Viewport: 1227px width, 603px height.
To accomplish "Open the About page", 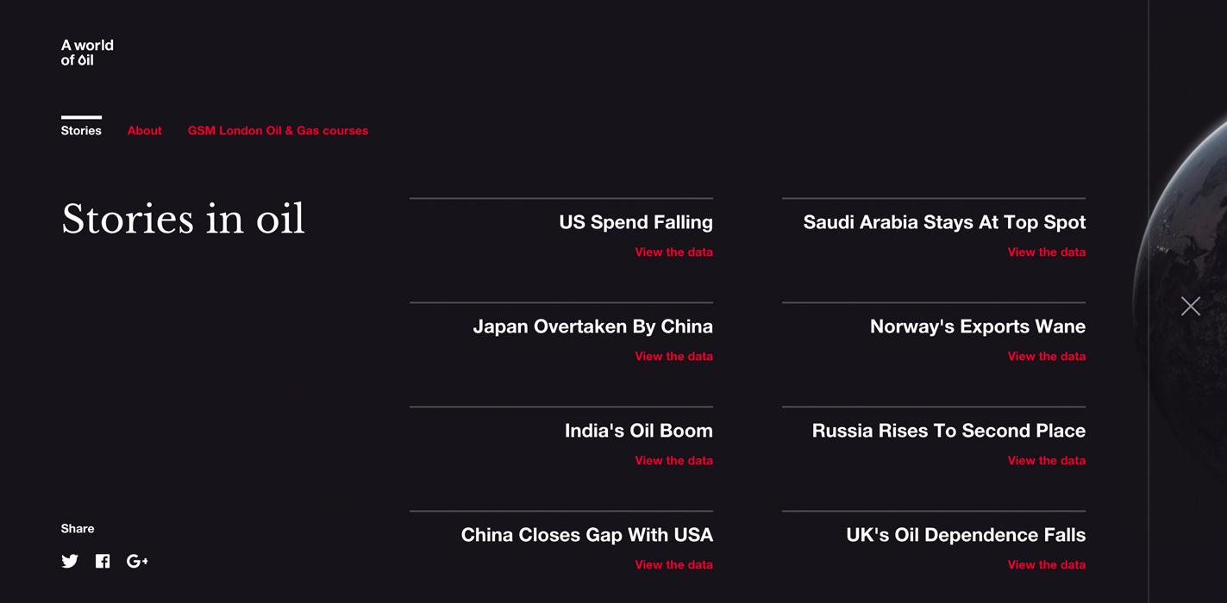I will click(x=145, y=131).
